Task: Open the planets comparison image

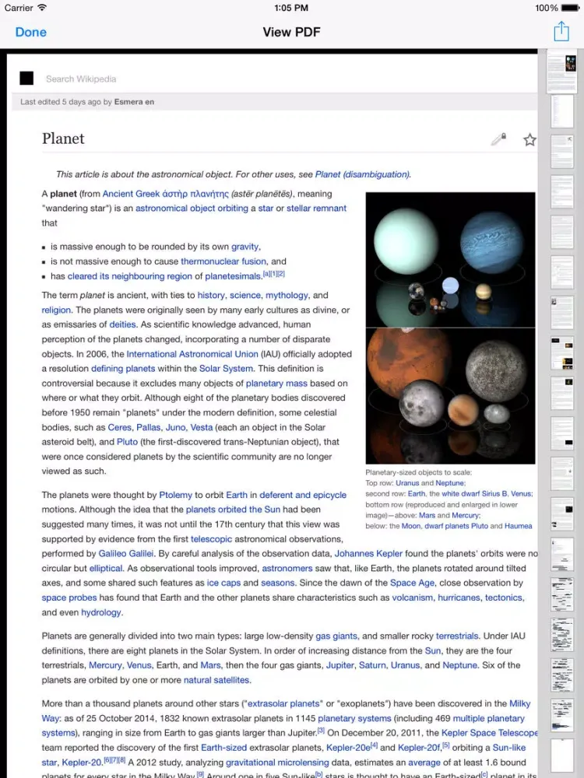Action: (450, 328)
